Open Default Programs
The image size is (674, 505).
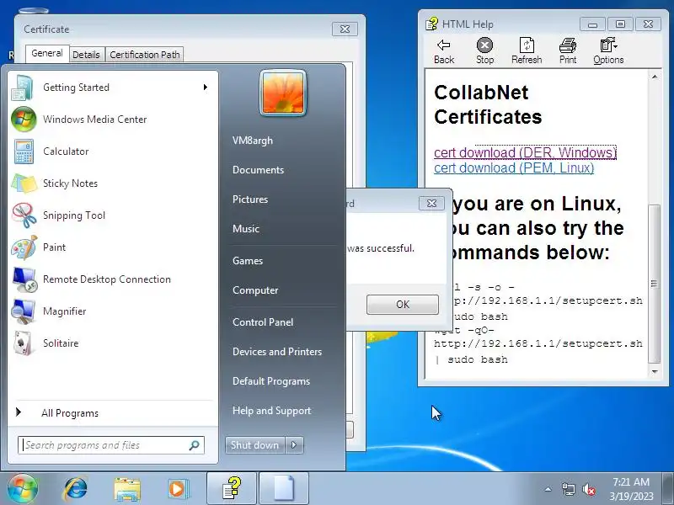pyautogui.click(x=271, y=381)
